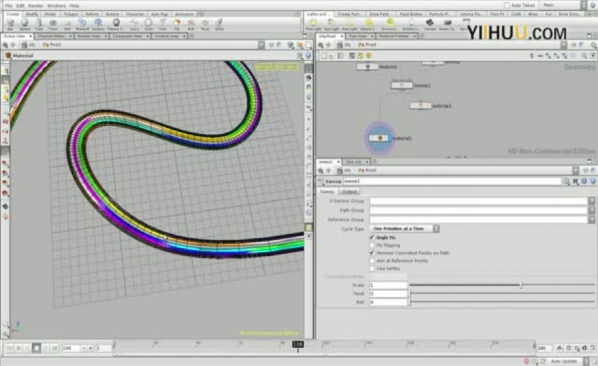This screenshot has width=598, height=366.
Task: Enable the Auto Takes checkbox
Action: coord(507,5)
